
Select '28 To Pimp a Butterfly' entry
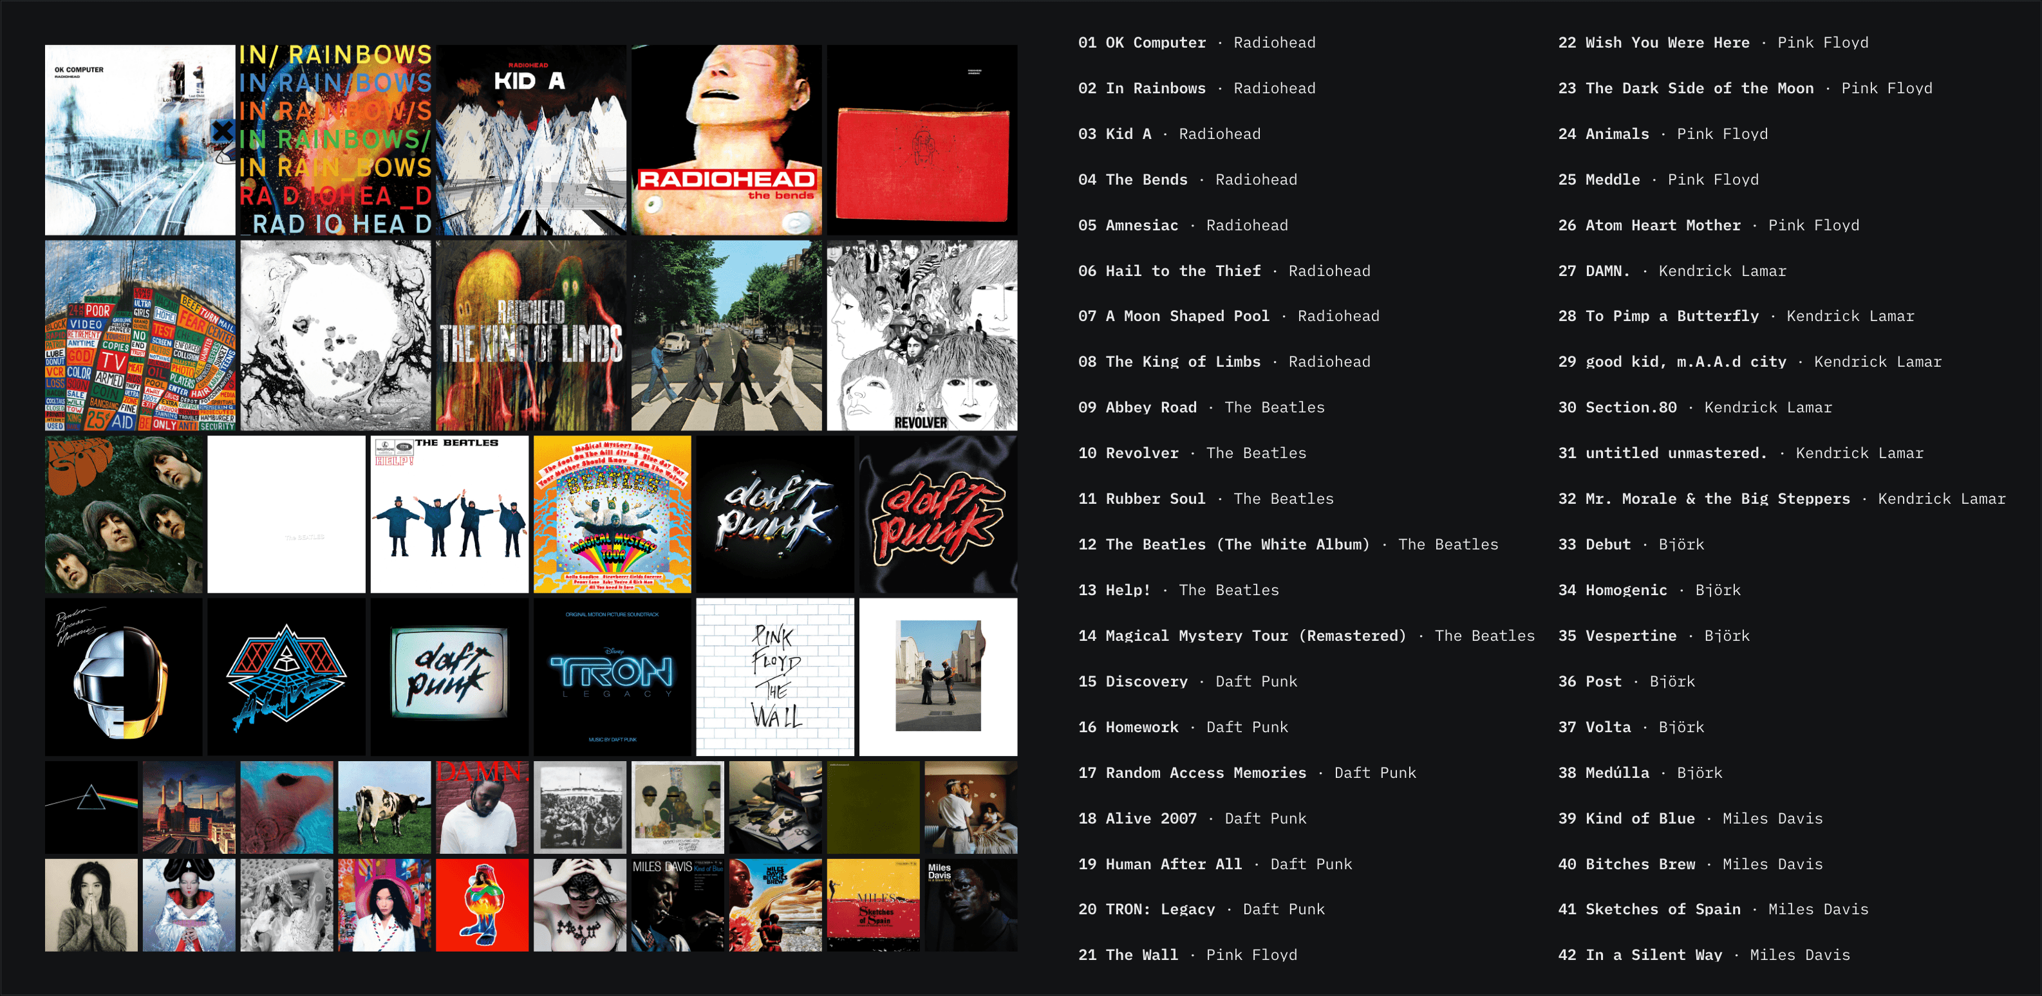tap(1735, 316)
